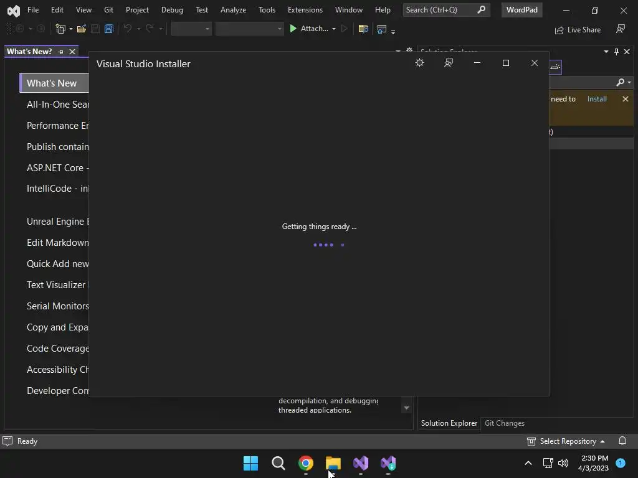Screen dimensions: 638x478
Task: Pin the What's New tab
Action: pos(60,52)
